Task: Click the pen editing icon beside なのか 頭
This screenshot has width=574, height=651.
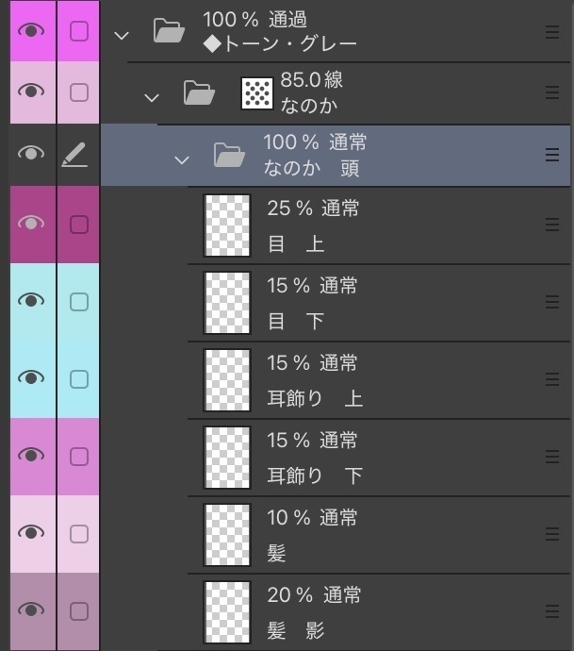Action: tap(78, 154)
